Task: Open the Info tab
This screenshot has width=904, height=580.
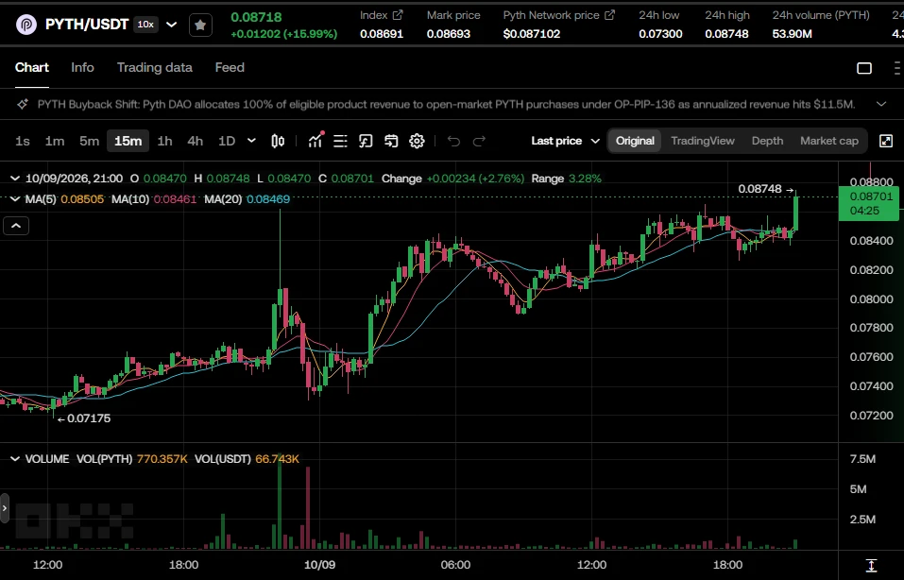Action: pyautogui.click(x=82, y=67)
